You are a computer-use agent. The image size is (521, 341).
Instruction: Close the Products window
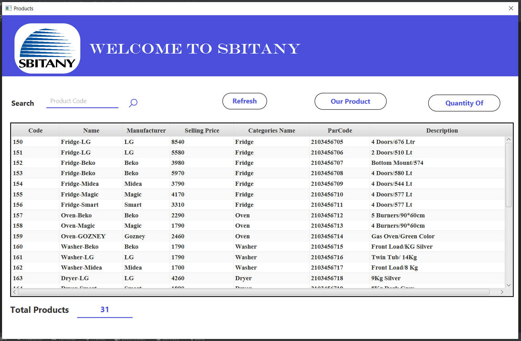coord(511,8)
